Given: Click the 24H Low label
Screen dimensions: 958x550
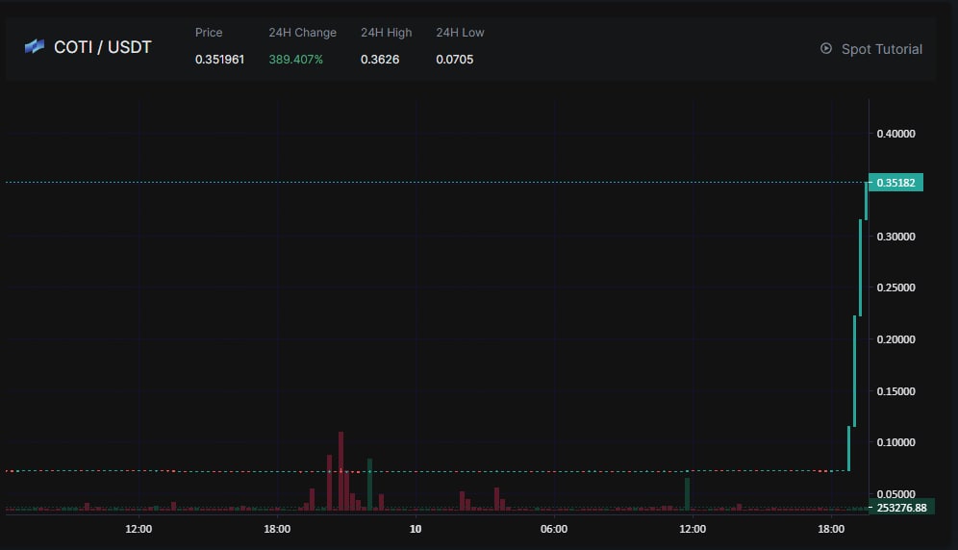Looking at the screenshot, I should (x=460, y=33).
